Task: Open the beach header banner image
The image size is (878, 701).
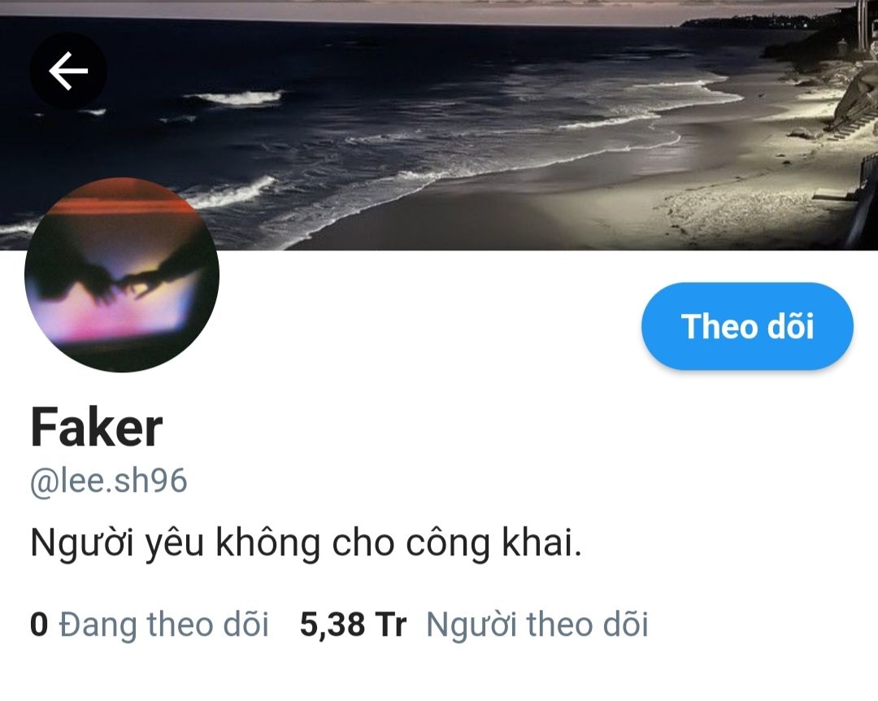Action: [439, 124]
